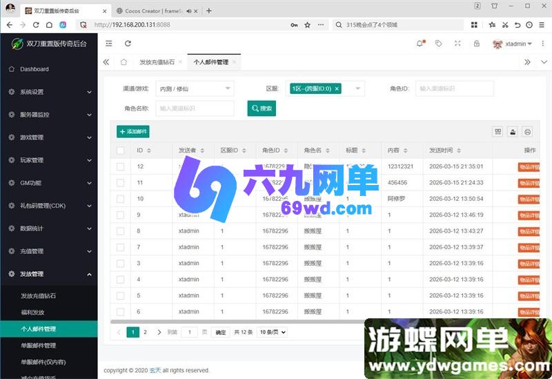Image resolution: width=552 pixels, height=379 pixels.
Task: Open the column filter grid icon
Action: point(497,132)
